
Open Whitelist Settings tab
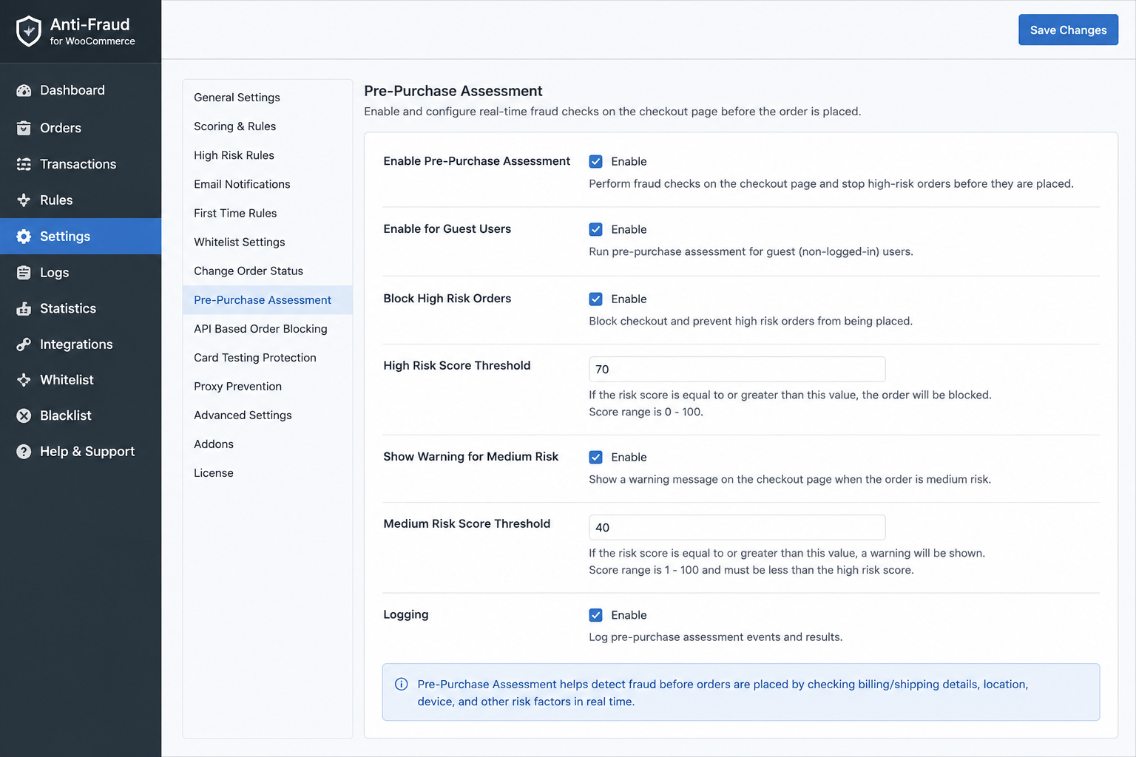point(268,242)
